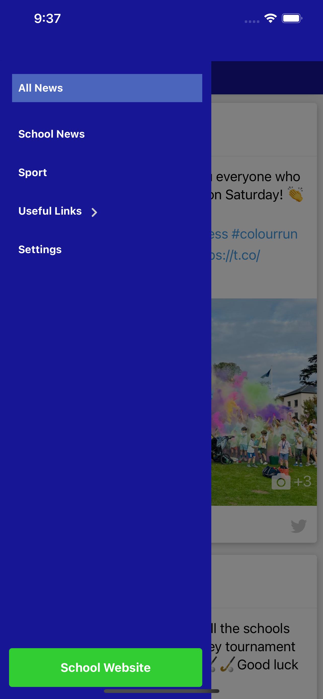The width and height of the screenshot is (323, 699).
Task: Open the colour run photo thumbnail
Action: (x=264, y=402)
